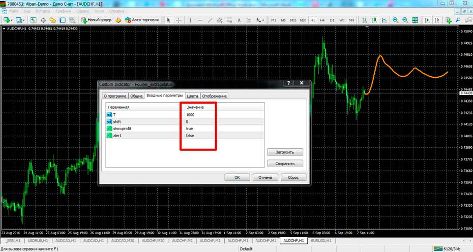The height and width of the screenshot is (252, 473).
Task: Click the zoom in magnifier icon
Action: (x=395, y=20)
